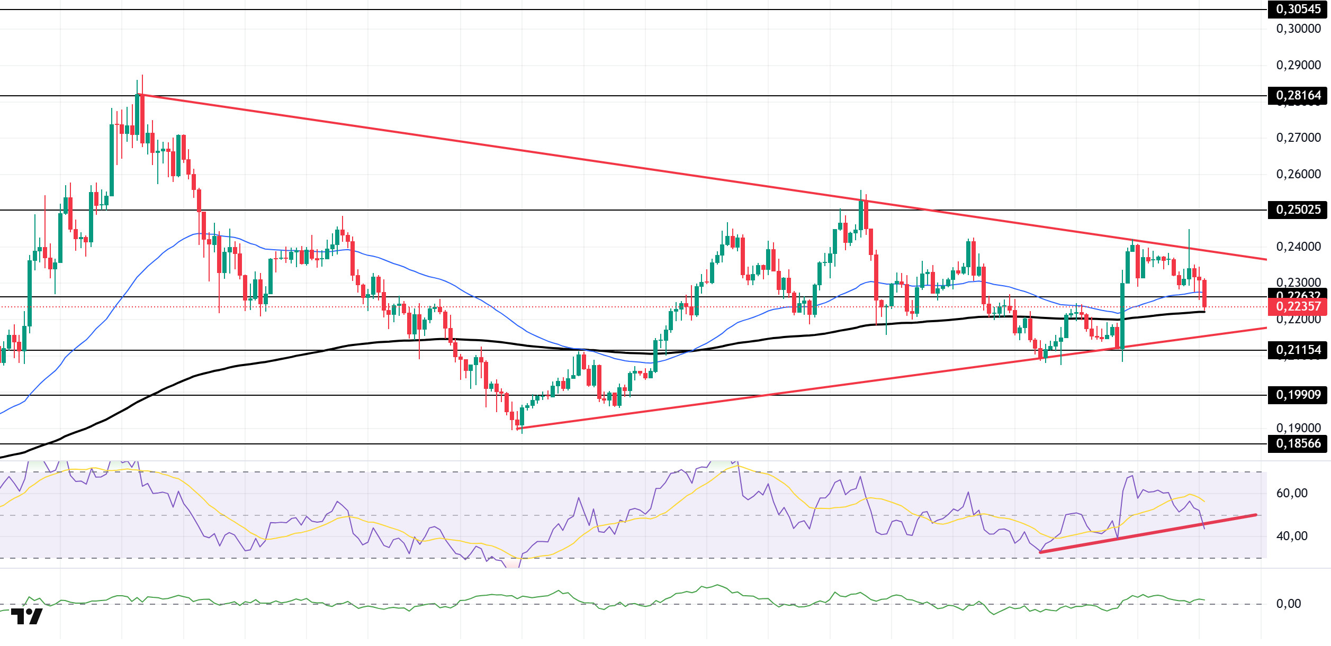
Task: Click the red current price label 0,22357
Action: point(1297,307)
